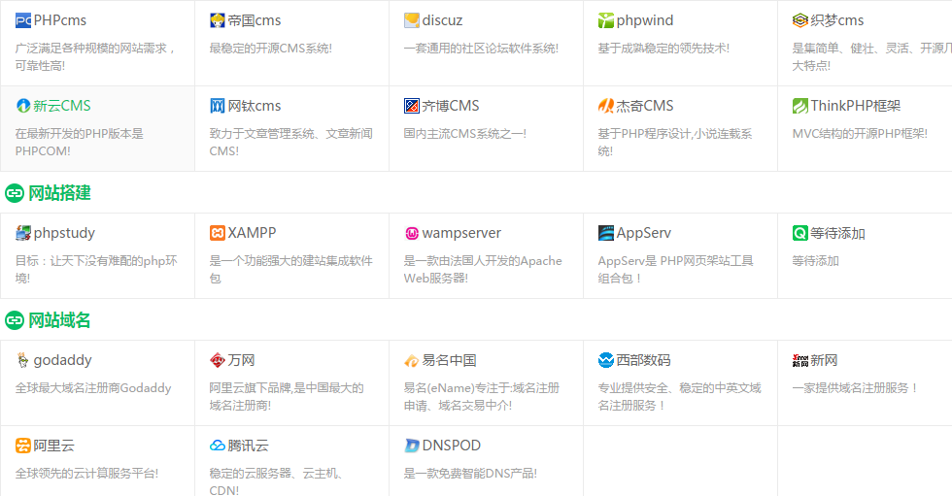Screen dimensions: 952x496
Task: Click the XAMPP orange icon
Action: click(x=218, y=233)
